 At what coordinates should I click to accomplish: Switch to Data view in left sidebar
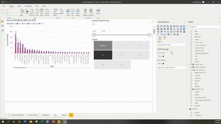2,26
